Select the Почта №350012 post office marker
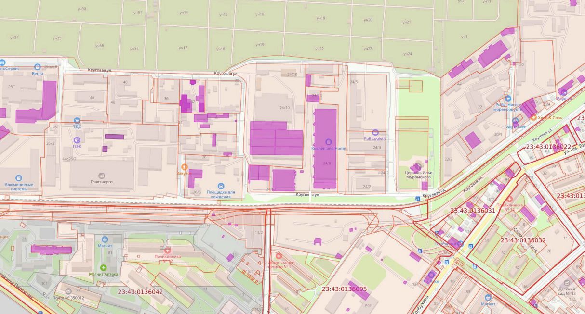The height and width of the screenshot is (314, 585). point(68,291)
